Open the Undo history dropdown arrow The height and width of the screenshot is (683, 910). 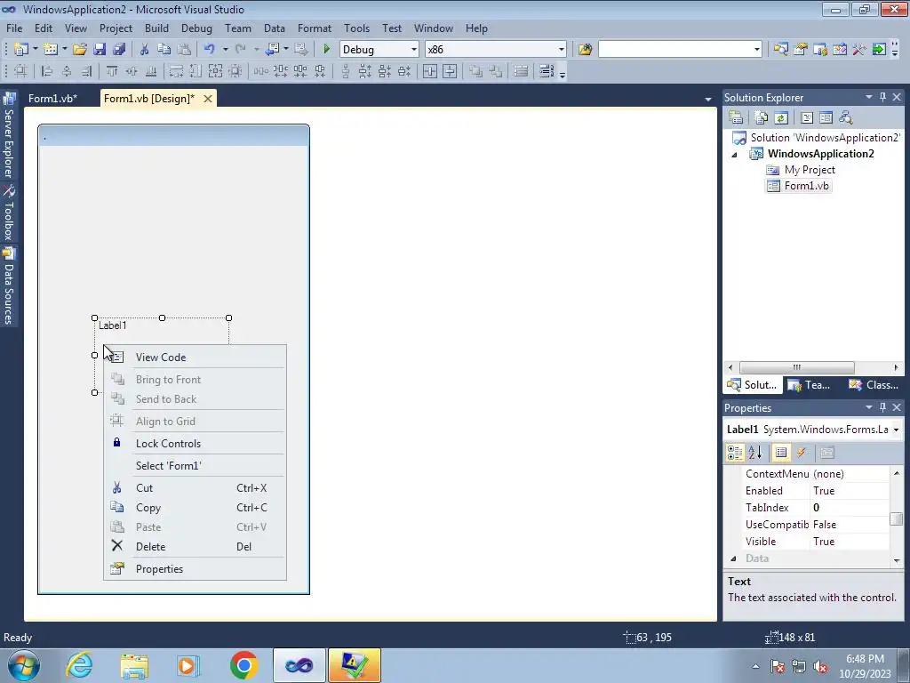tap(225, 50)
